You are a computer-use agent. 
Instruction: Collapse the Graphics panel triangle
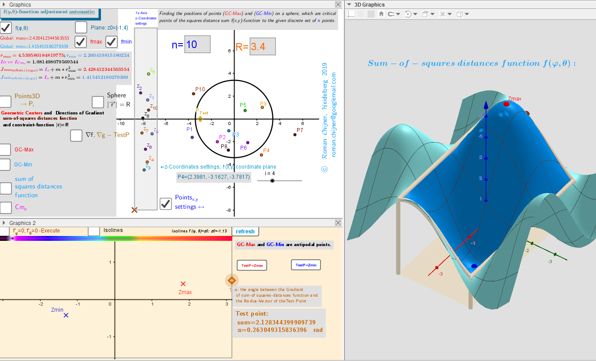(4, 4)
